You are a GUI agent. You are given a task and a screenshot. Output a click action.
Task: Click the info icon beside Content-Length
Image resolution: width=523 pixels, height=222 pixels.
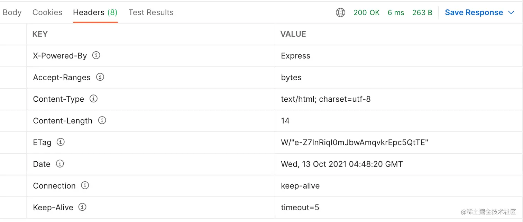point(102,120)
